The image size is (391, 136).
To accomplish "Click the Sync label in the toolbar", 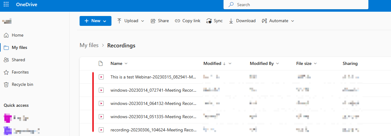I will pos(218,21).
